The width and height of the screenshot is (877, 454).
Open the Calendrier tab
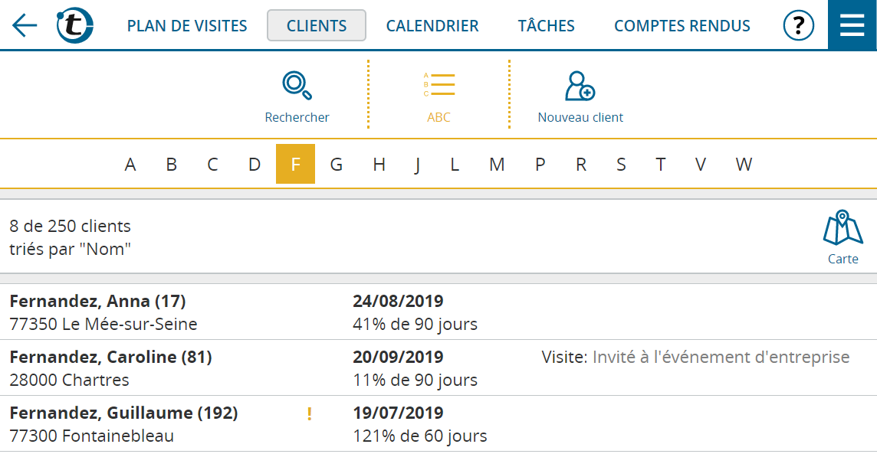(432, 26)
